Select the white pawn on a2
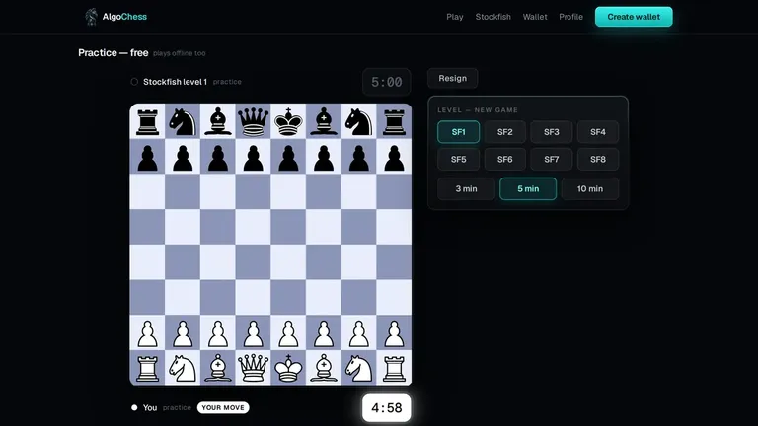 [147, 332]
